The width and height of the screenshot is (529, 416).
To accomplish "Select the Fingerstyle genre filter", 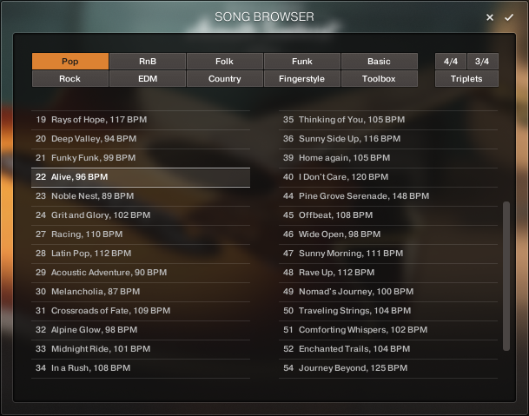I will (302, 79).
